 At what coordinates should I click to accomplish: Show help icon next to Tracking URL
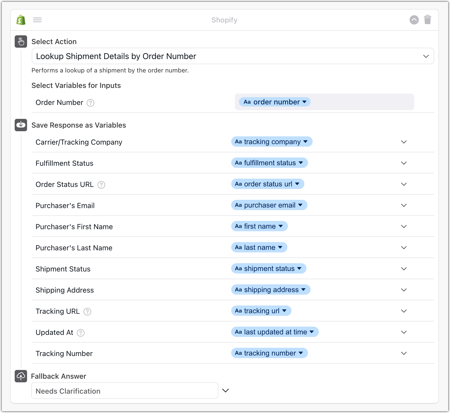pyautogui.click(x=87, y=312)
